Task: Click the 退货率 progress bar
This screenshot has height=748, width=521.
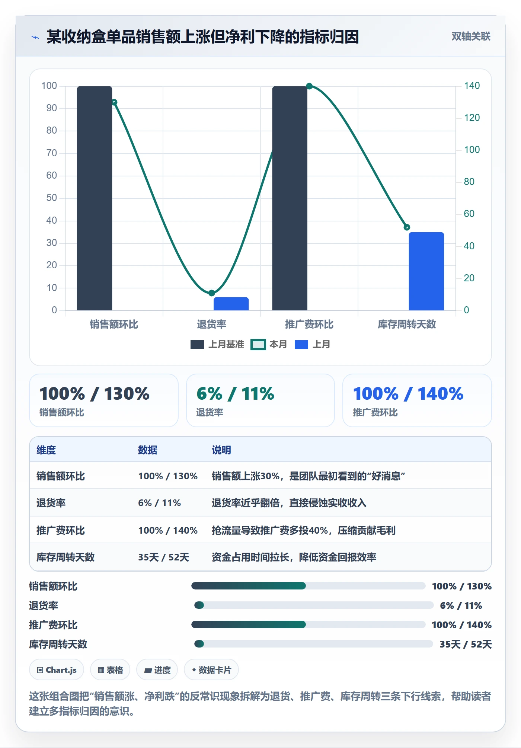Action: click(314, 605)
